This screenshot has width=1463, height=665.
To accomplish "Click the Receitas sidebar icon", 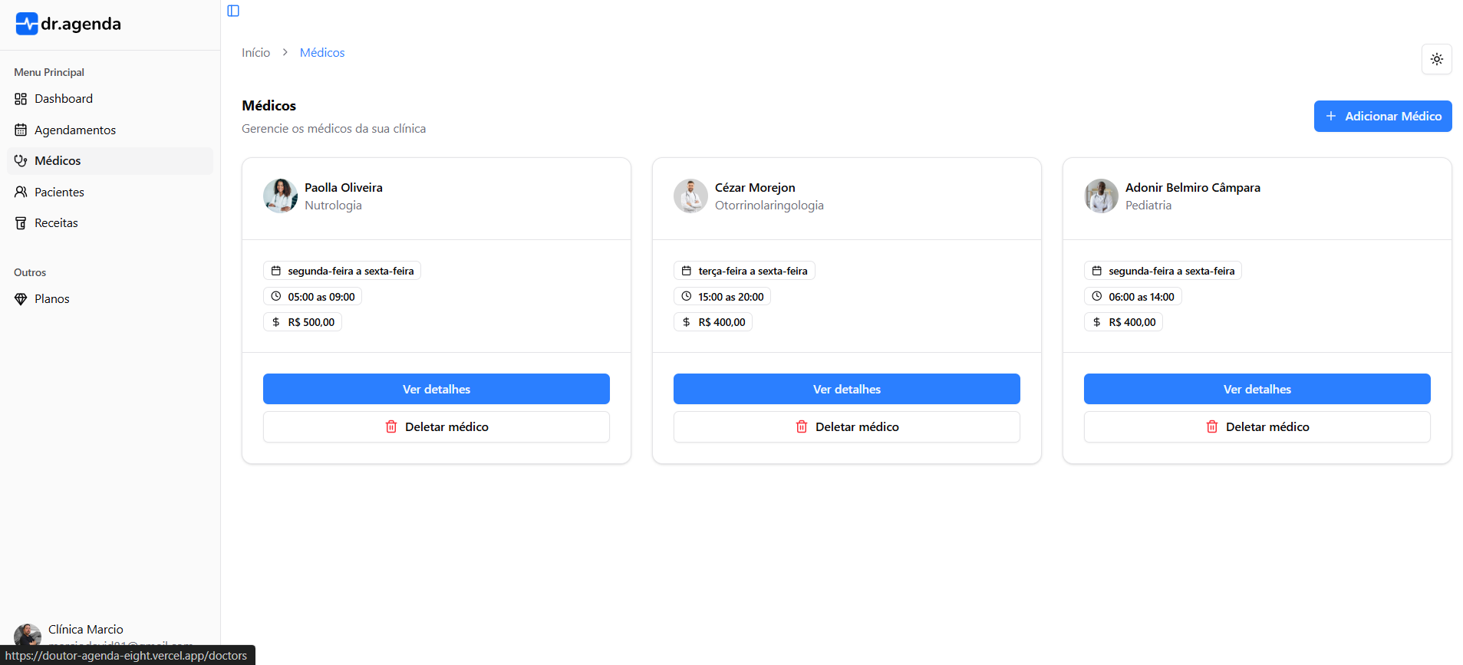I will pos(21,223).
